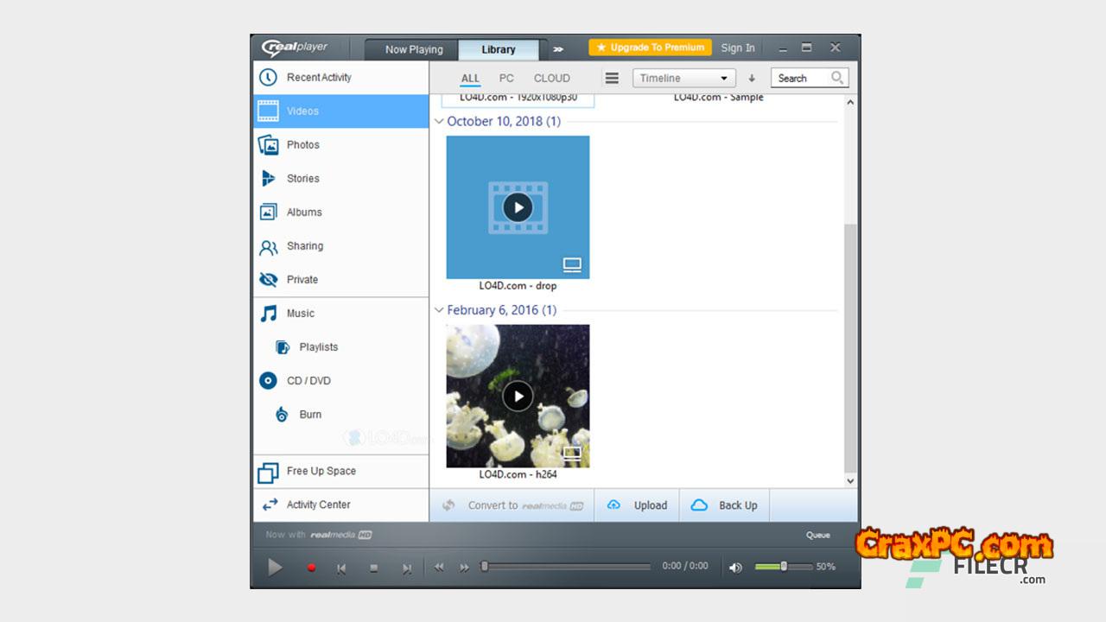The image size is (1106, 622).
Task: Click the Back Up button
Action: tap(724, 505)
